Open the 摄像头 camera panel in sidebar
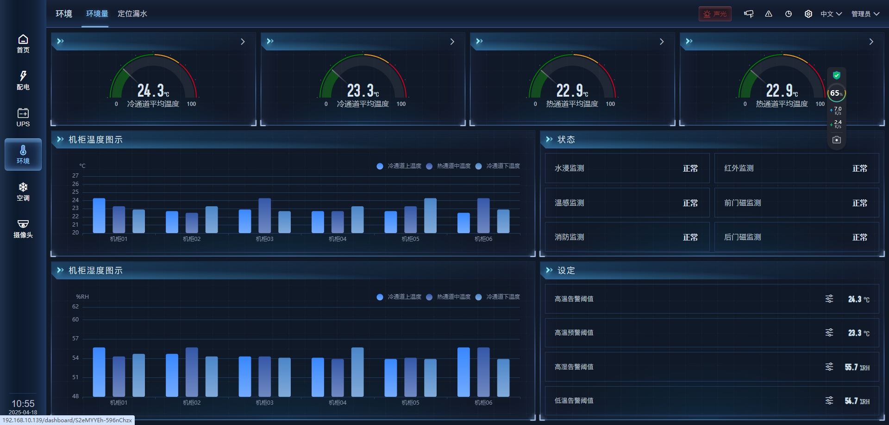 (23, 228)
